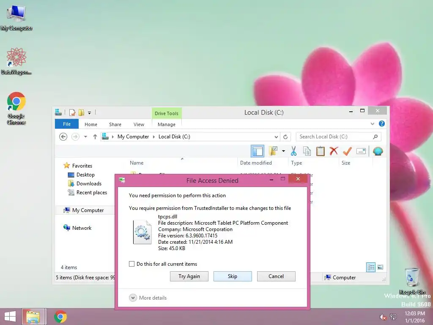433x325 pixels.
Task: Open the recent locations dropdown arrow
Action: pyautogui.click(x=85, y=137)
